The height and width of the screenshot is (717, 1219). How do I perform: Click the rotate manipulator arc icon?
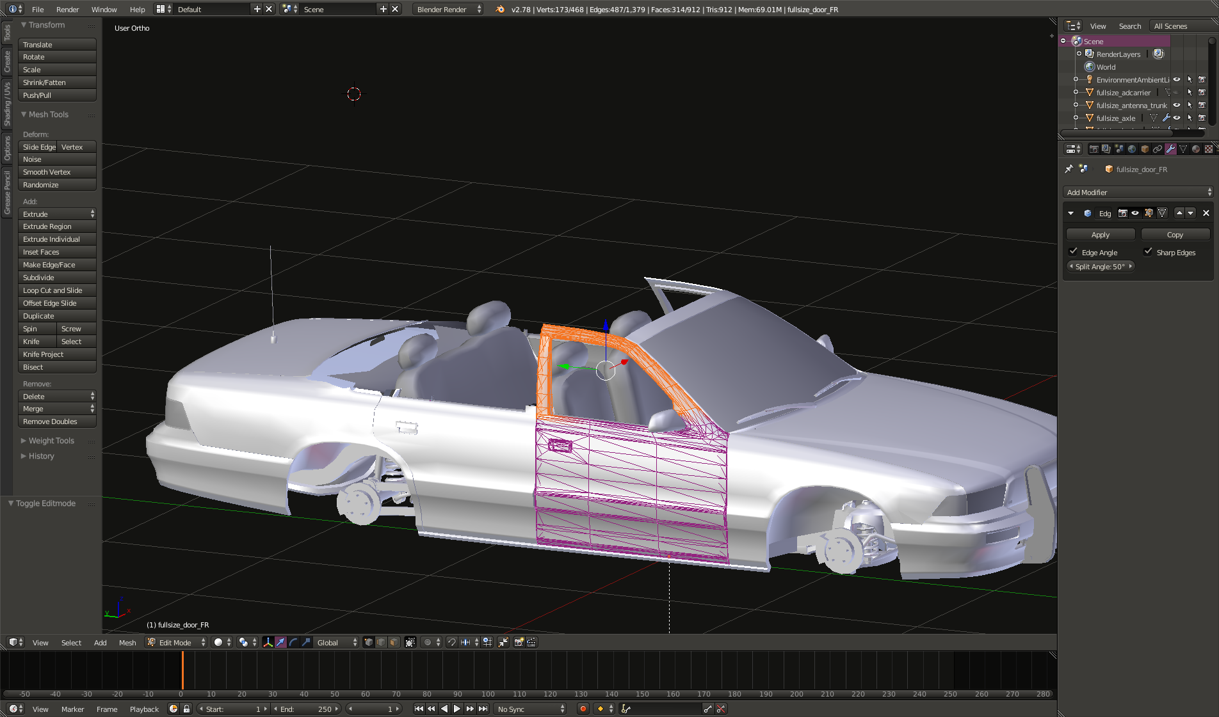point(293,642)
